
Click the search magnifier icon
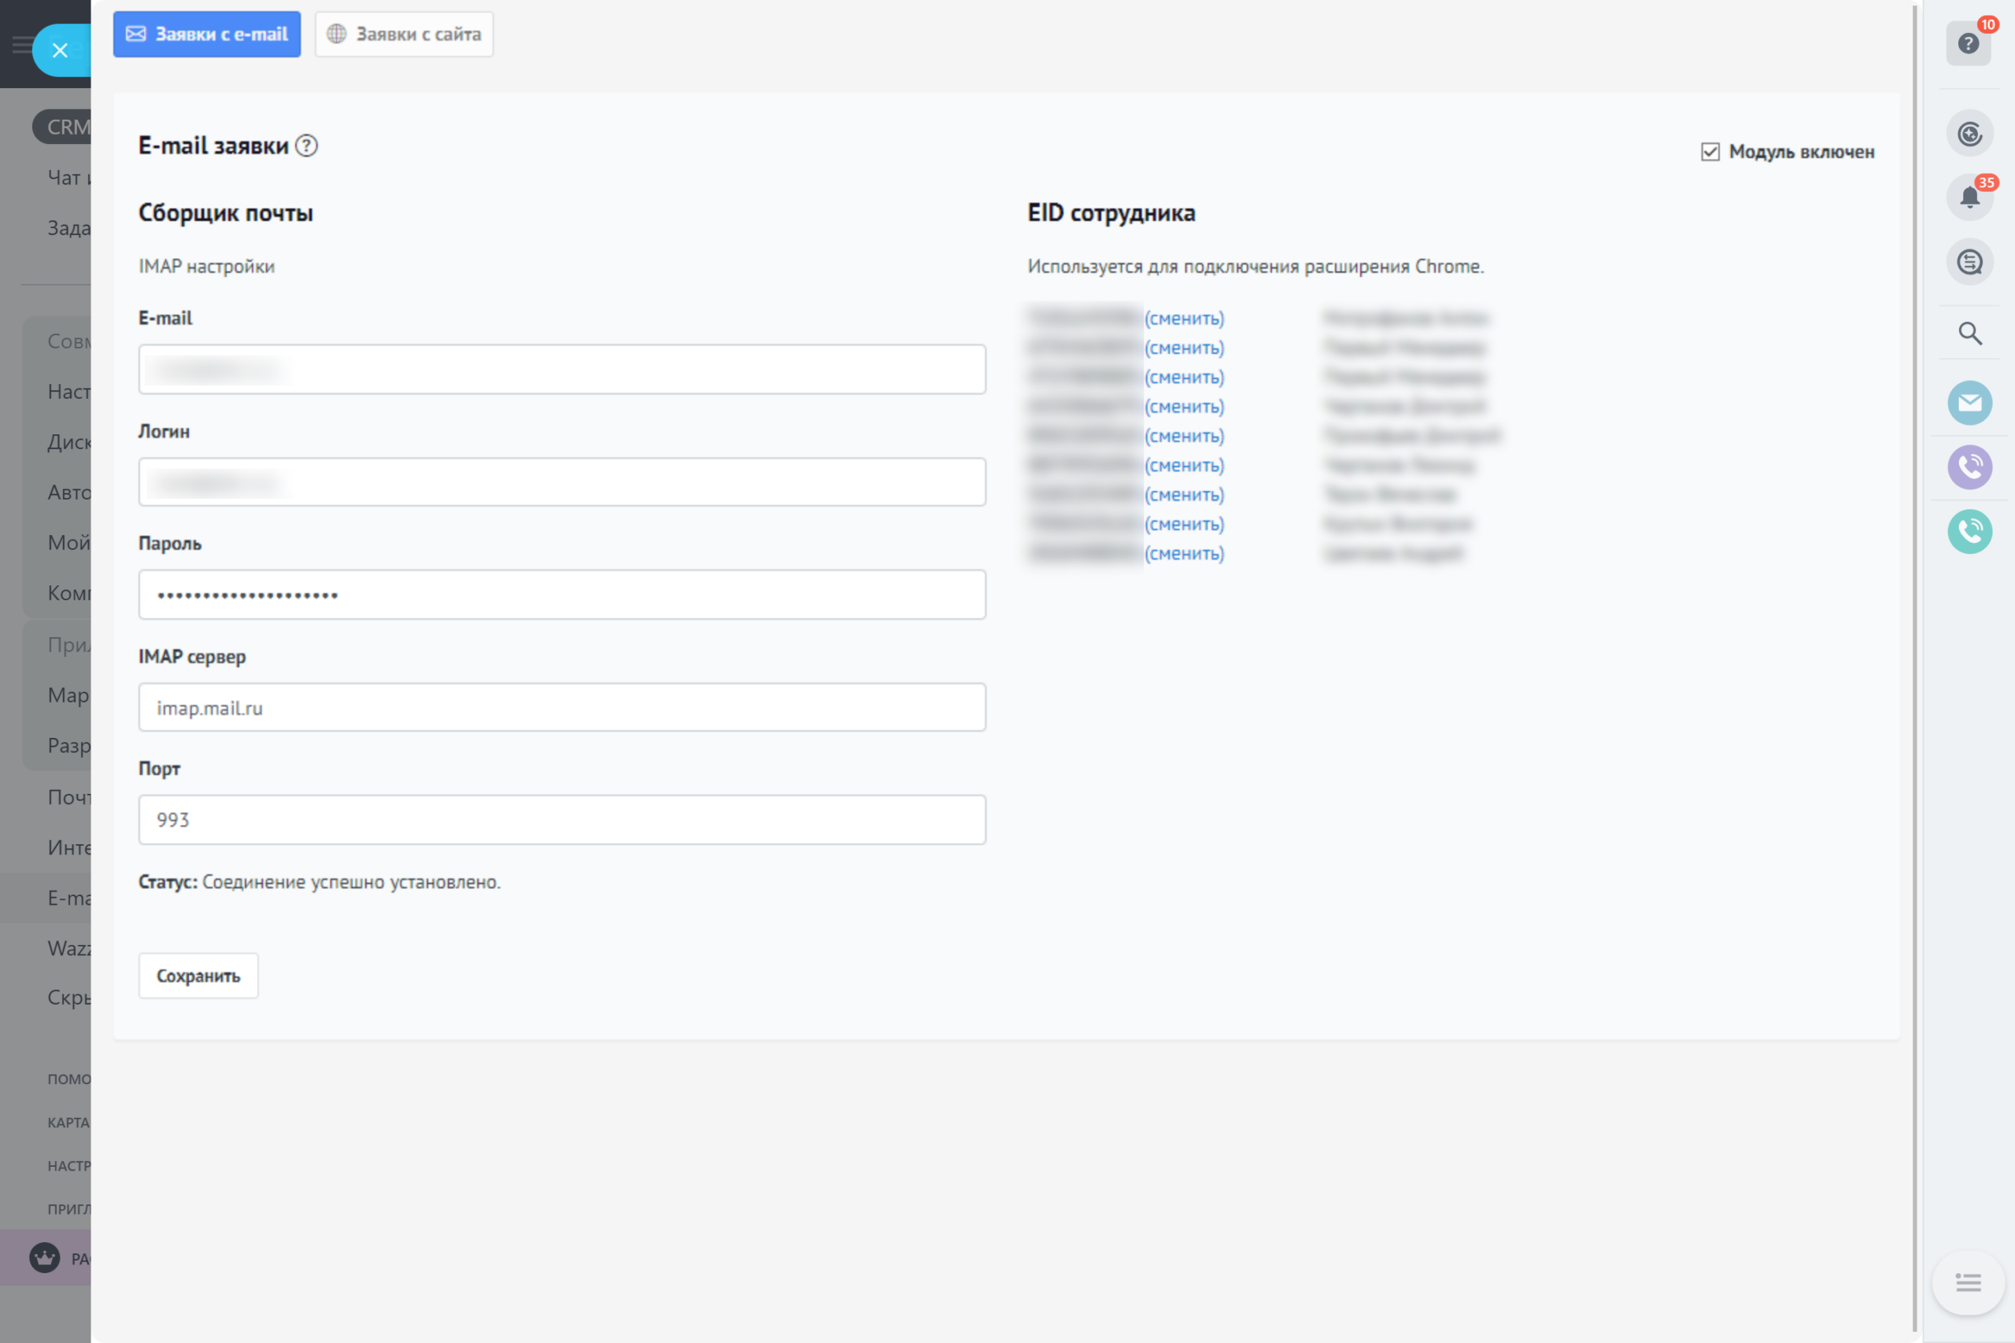(x=1969, y=333)
